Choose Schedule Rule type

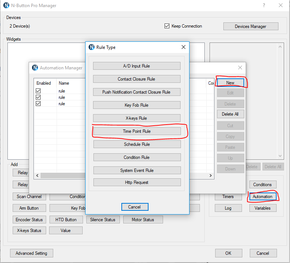tap(137, 144)
